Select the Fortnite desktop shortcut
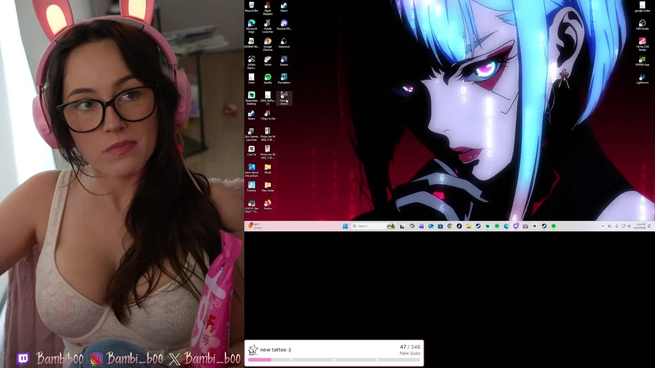The image size is (655, 368). click(x=251, y=187)
